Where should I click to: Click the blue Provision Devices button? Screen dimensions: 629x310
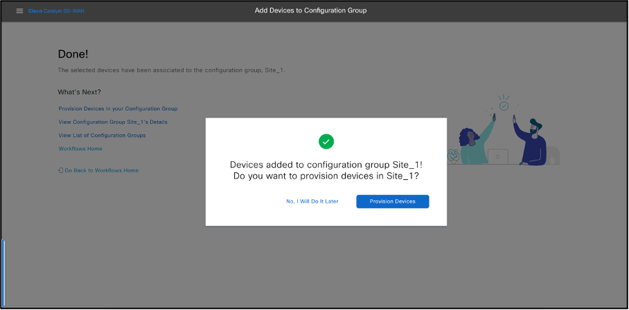pos(392,201)
